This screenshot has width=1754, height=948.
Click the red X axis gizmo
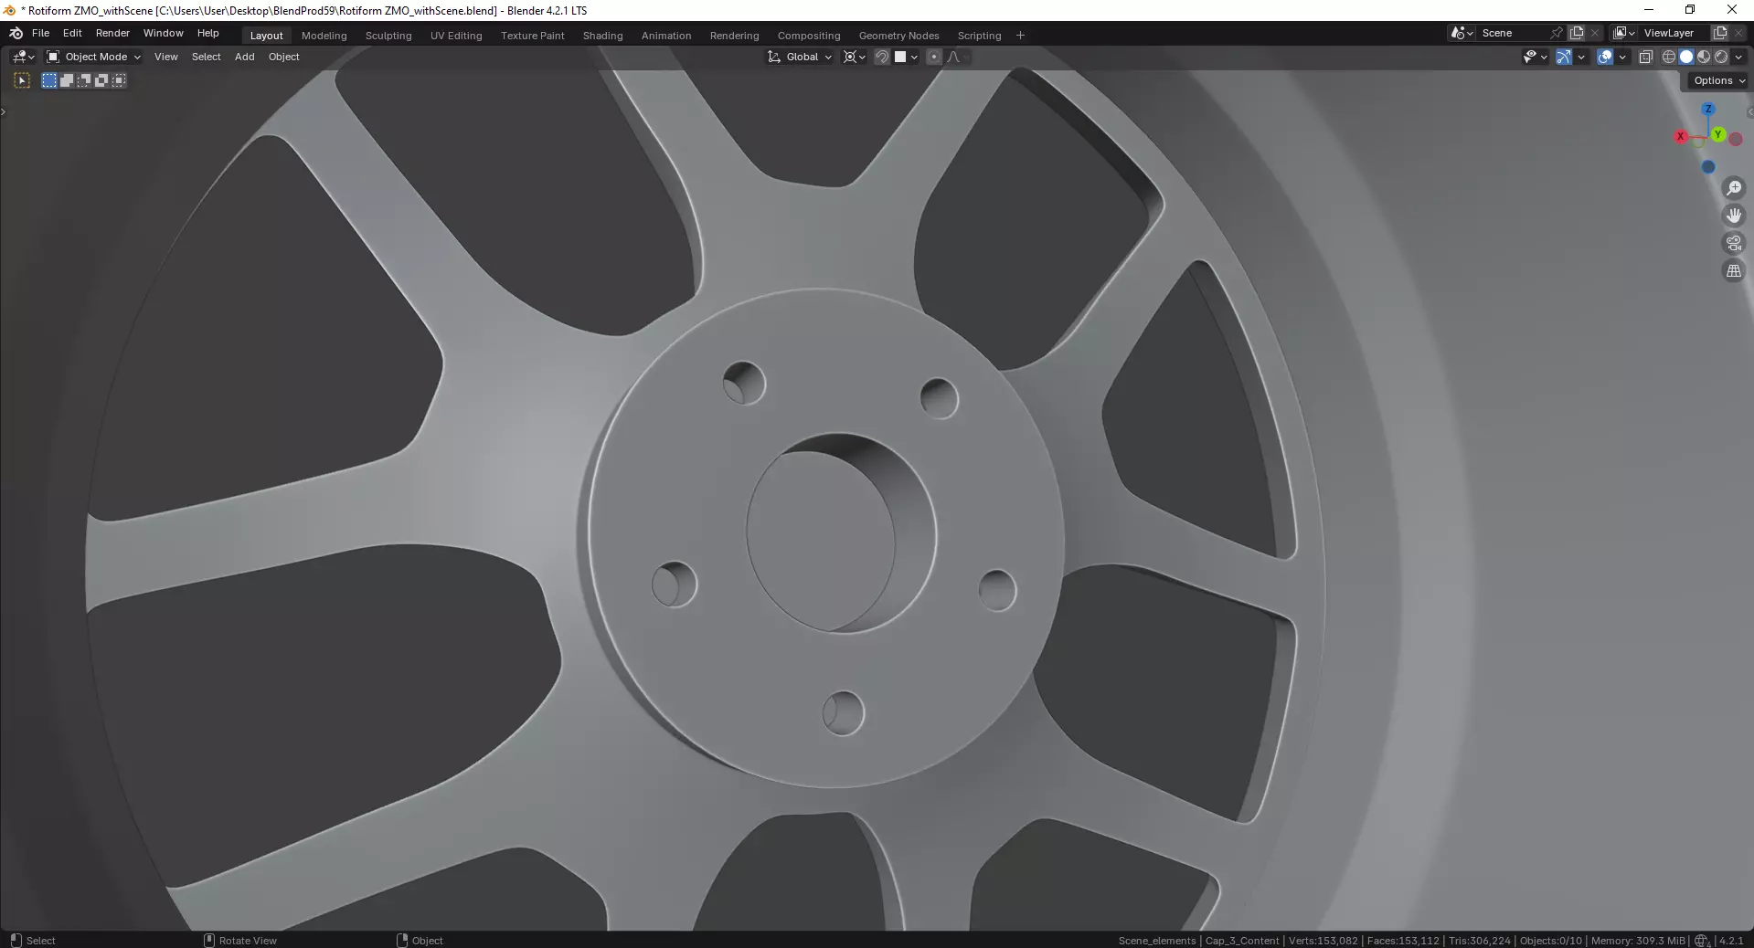[1680, 136]
